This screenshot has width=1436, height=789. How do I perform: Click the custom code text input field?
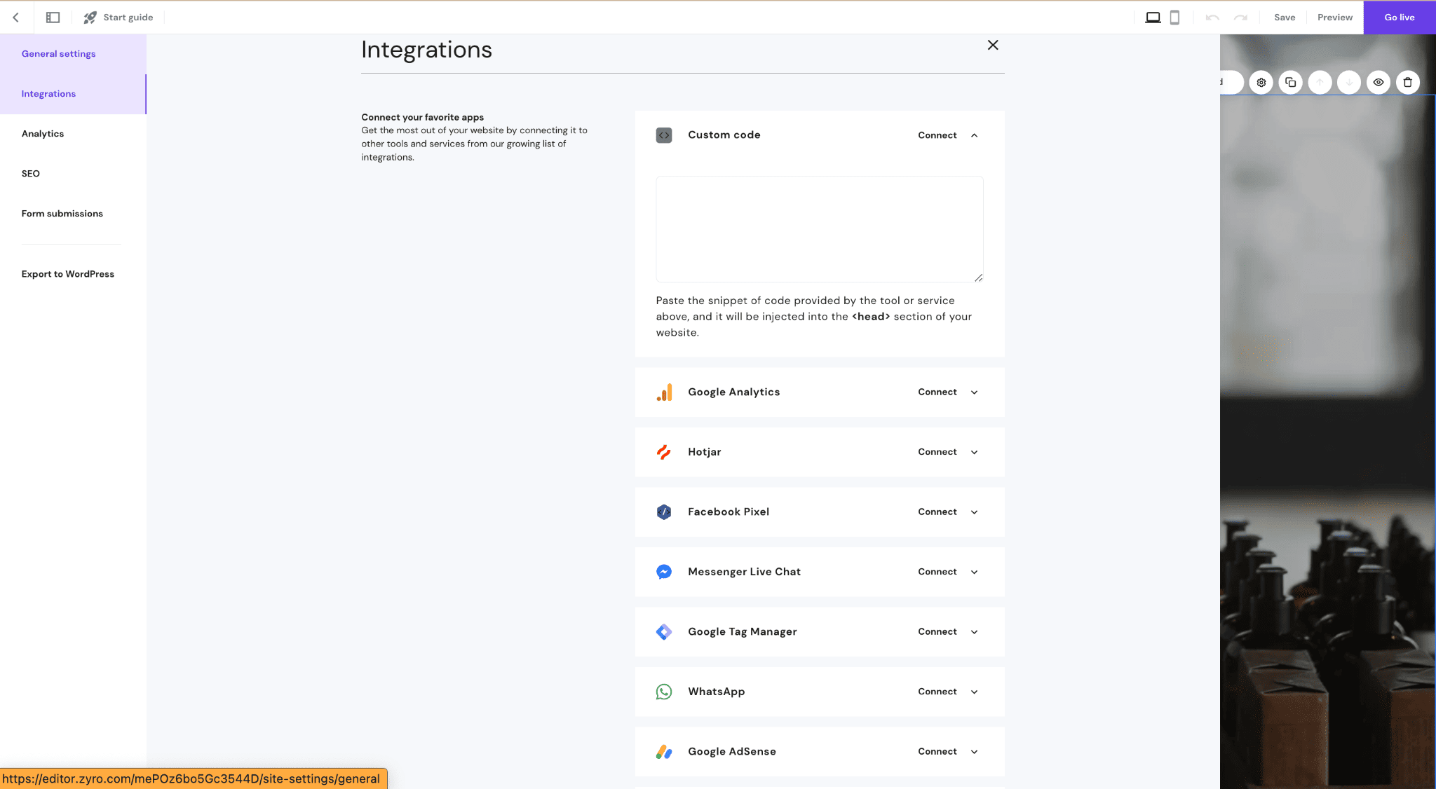pyautogui.click(x=820, y=228)
